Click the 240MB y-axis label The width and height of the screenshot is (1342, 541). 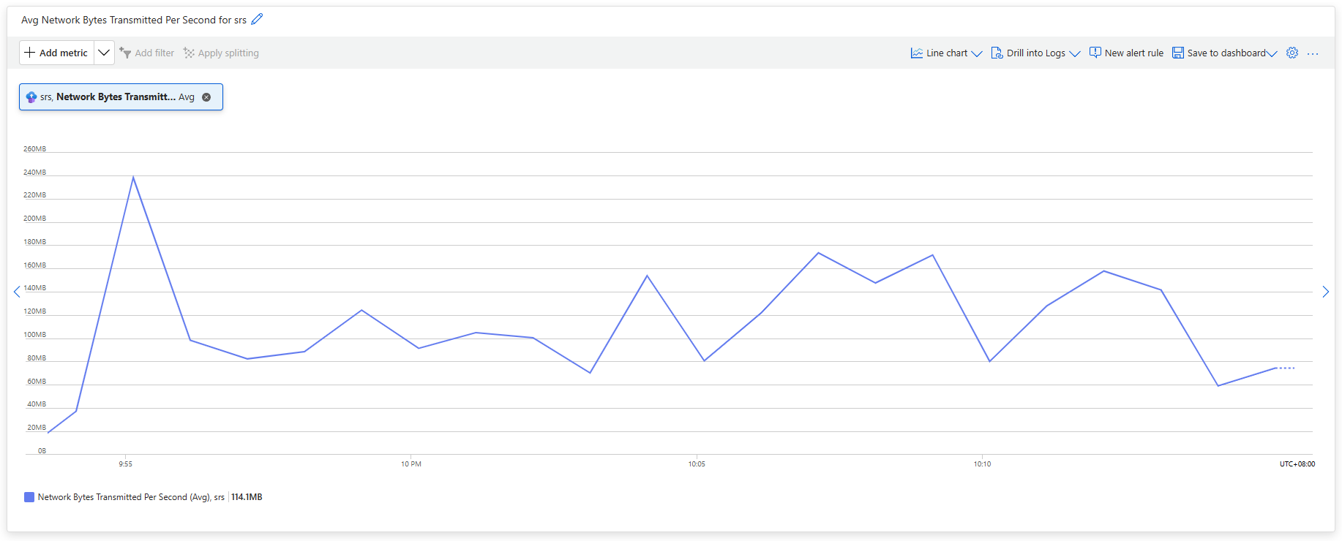pyautogui.click(x=34, y=173)
